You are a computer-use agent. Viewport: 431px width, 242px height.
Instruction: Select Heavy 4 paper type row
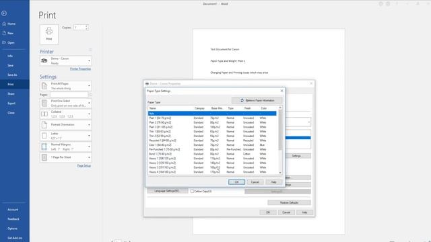[x=212, y=172]
